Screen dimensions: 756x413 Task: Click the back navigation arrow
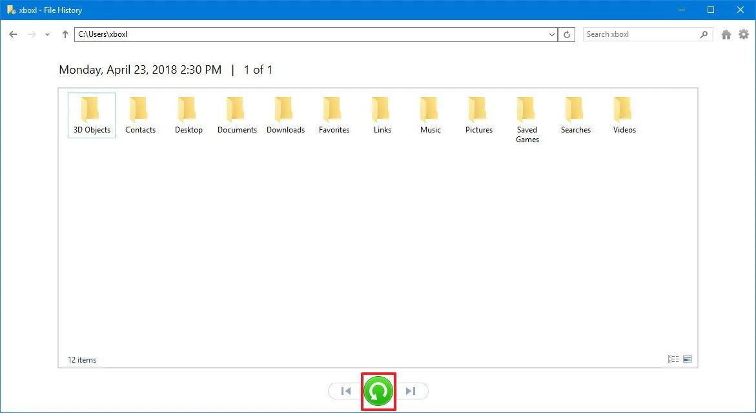pyautogui.click(x=13, y=34)
